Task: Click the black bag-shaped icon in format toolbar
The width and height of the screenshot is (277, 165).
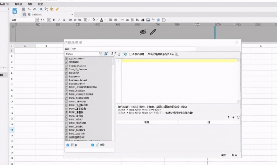Action: tap(143, 20)
